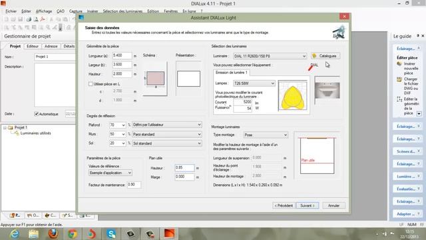Open Internet Explorer from the taskbar
This screenshot has width=426, height=240.
(x=15, y=234)
